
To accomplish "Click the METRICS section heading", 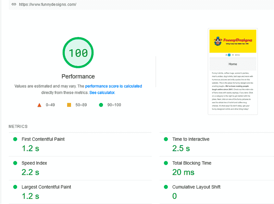I will tap(18, 126).
